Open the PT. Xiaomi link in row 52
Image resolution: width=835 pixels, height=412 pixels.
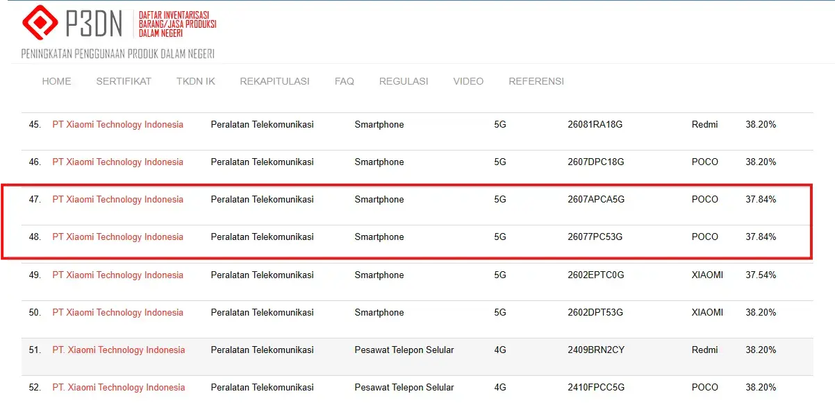pyautogui.click(x=119, y=388)
